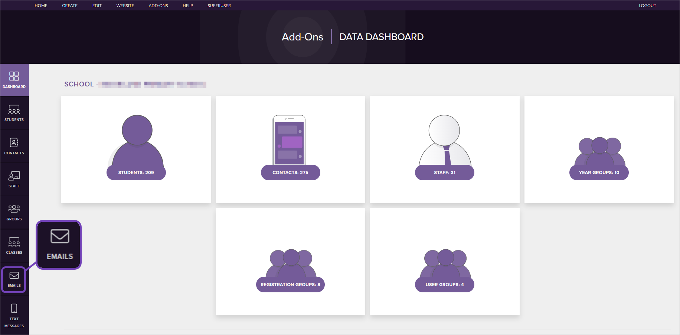The width and height of the screenshot is (680, 335).
Task: Open the Superuser menu
Action: (219, 6)
